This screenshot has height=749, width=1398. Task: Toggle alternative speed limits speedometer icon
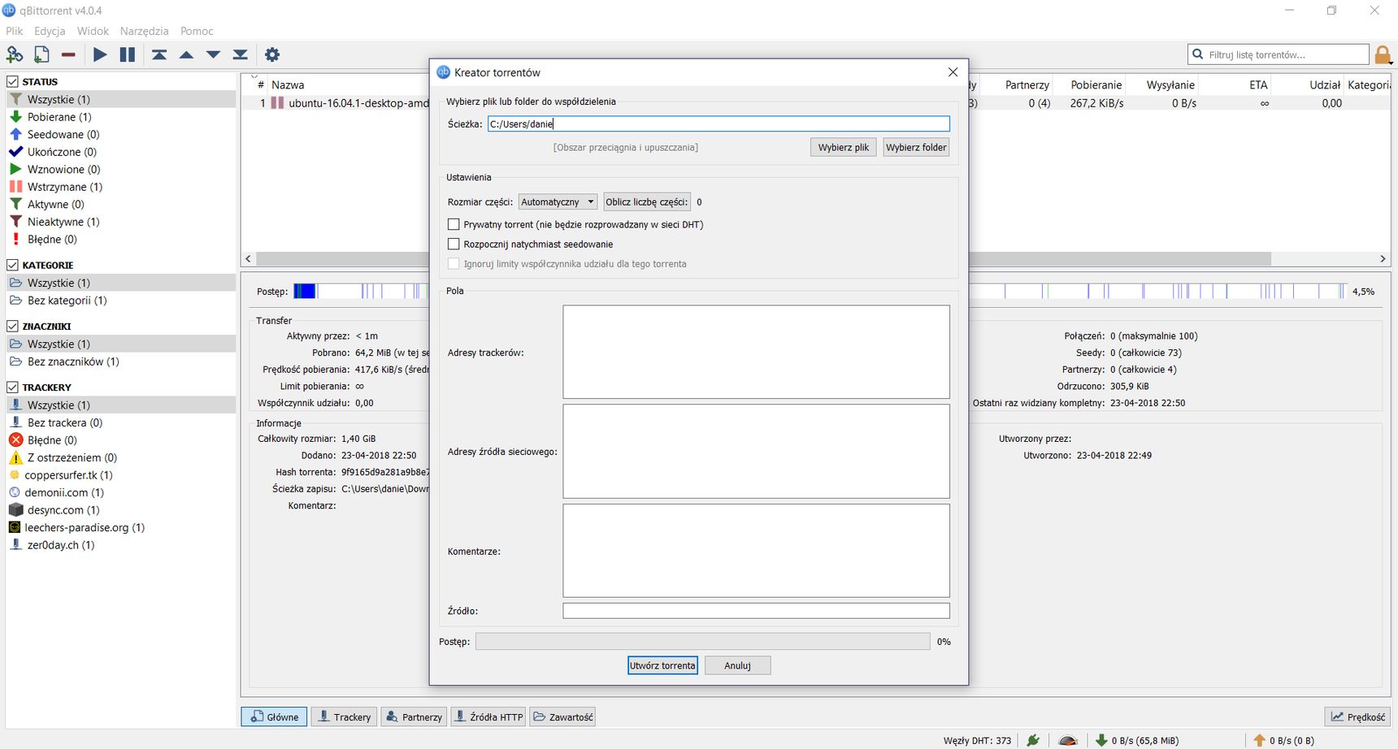pos(1068,740)
